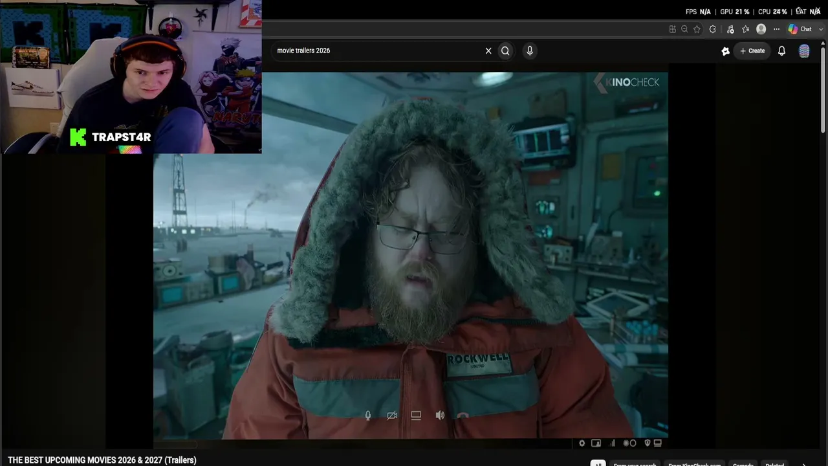Expand the chevron next to Copilot Chat
828x466 pixels.
[822, 29]
